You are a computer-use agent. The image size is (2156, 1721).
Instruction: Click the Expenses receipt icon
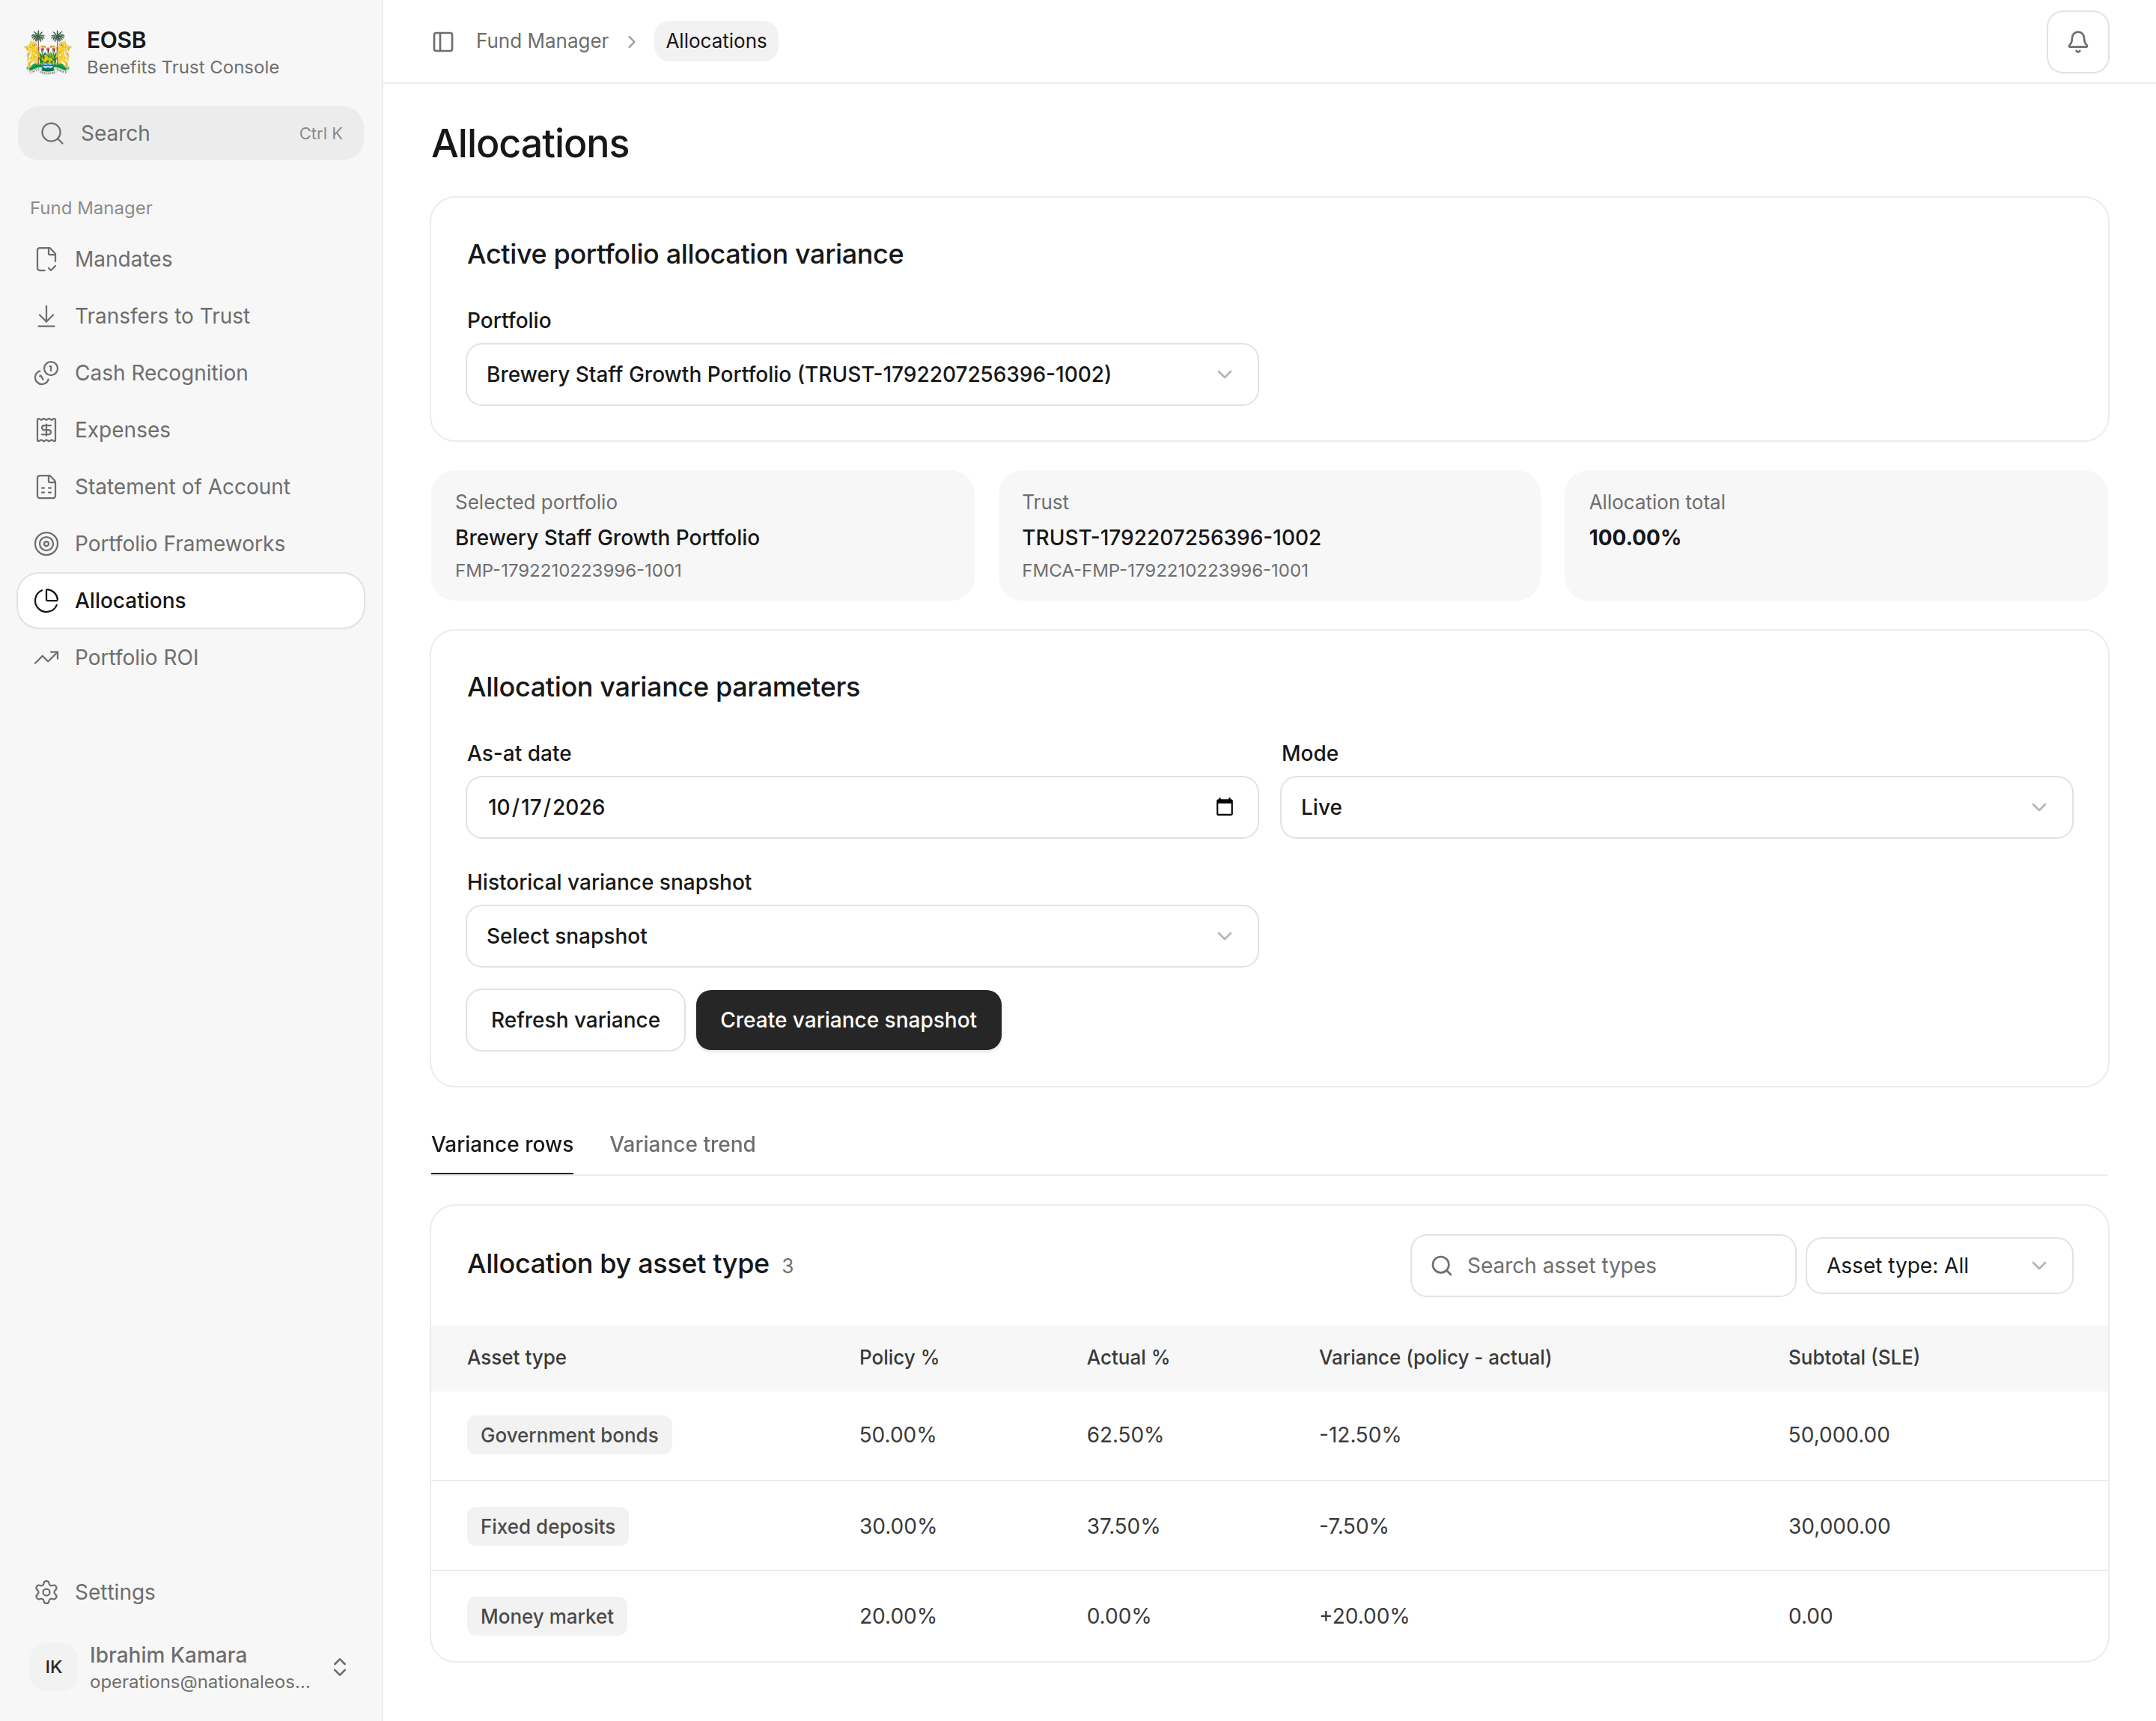pos(46,430)
